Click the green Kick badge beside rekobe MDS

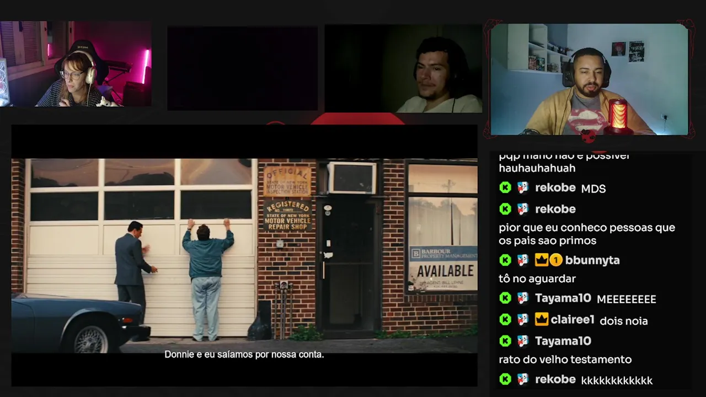click(505, 188)
